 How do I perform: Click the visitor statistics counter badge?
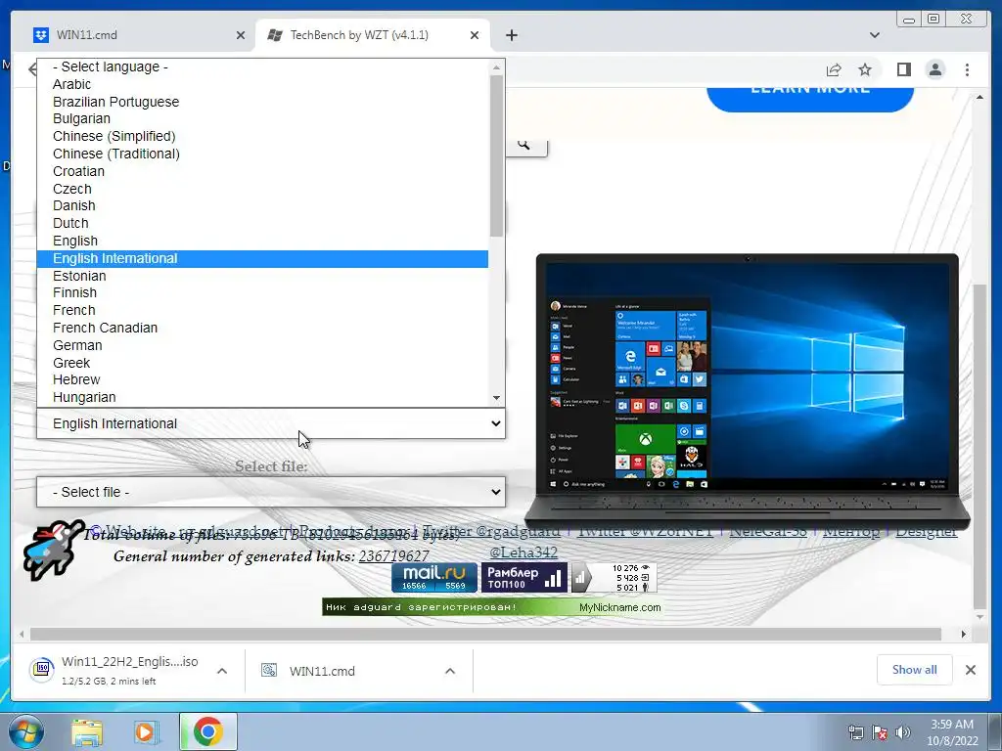[615, 577]
